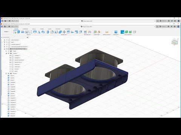The image size is (181, 135).
Task: Switch to the Superficie tab
Action: [25, 29]
